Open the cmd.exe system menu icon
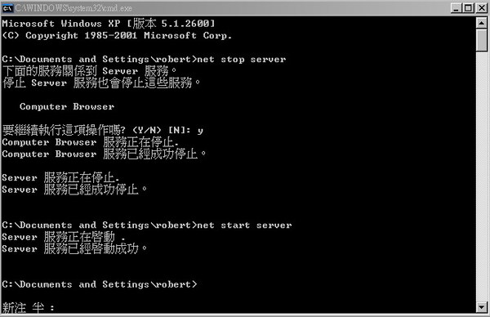The width and height of the screenshot is (490, 317). pyautogui.click(x=7, y=8)
